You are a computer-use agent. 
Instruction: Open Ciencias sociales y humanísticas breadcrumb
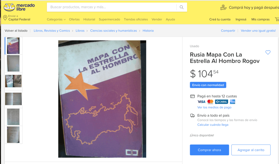[113, 31]
